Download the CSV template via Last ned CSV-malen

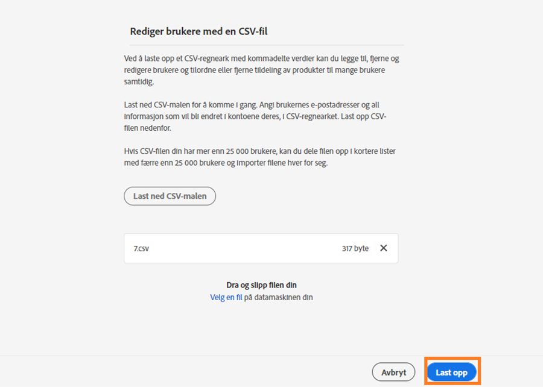point(170,196)
